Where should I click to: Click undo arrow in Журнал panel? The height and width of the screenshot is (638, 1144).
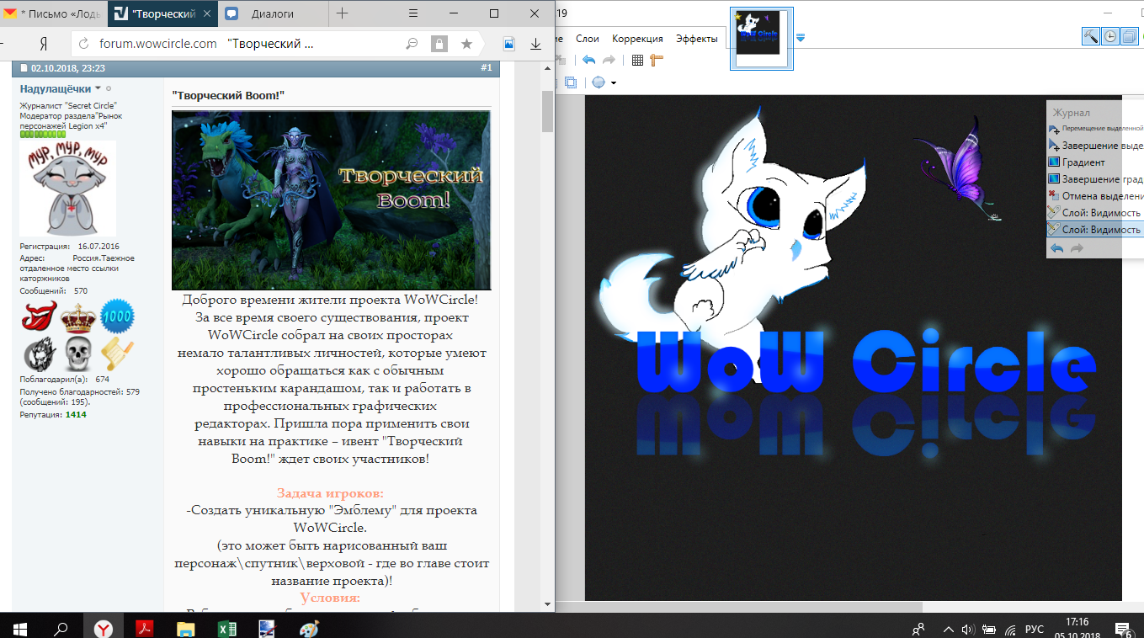1056,248
